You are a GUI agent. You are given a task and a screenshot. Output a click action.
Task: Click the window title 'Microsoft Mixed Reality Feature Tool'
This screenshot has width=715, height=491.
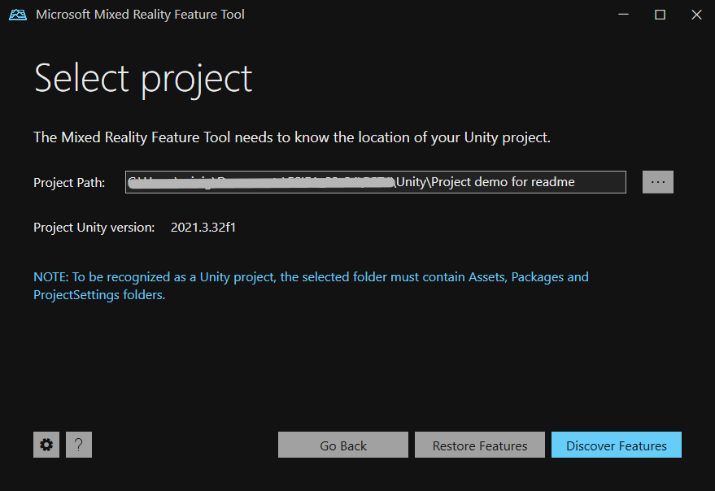coord(140,15)
